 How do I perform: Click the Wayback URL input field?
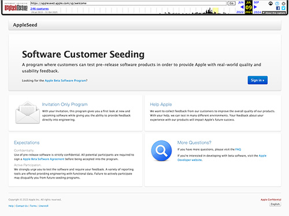click(128, 3)
